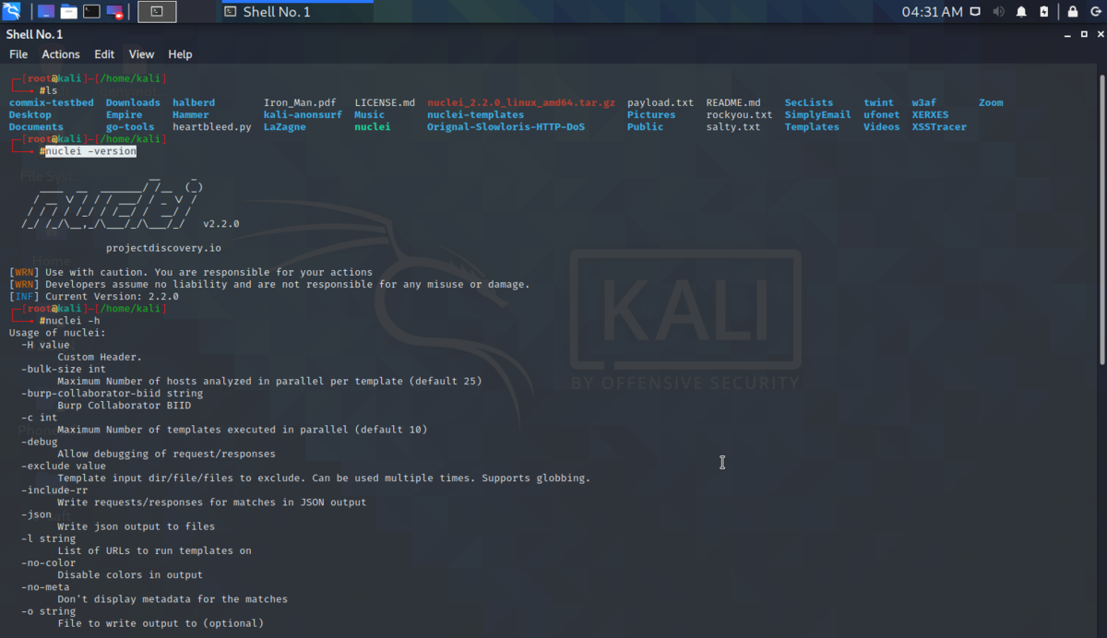Launch the terminal emulator from the panel
Screen dimensions: 1107x638
[92, 12]
